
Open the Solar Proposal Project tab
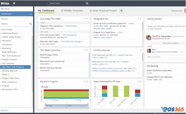pos(102,11)
